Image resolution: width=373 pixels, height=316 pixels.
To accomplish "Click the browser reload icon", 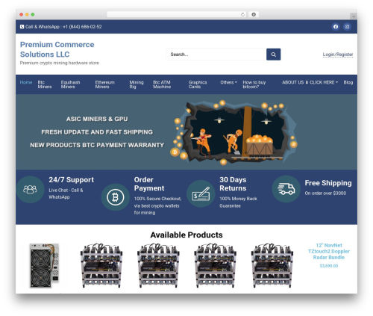I will [242, 14].
